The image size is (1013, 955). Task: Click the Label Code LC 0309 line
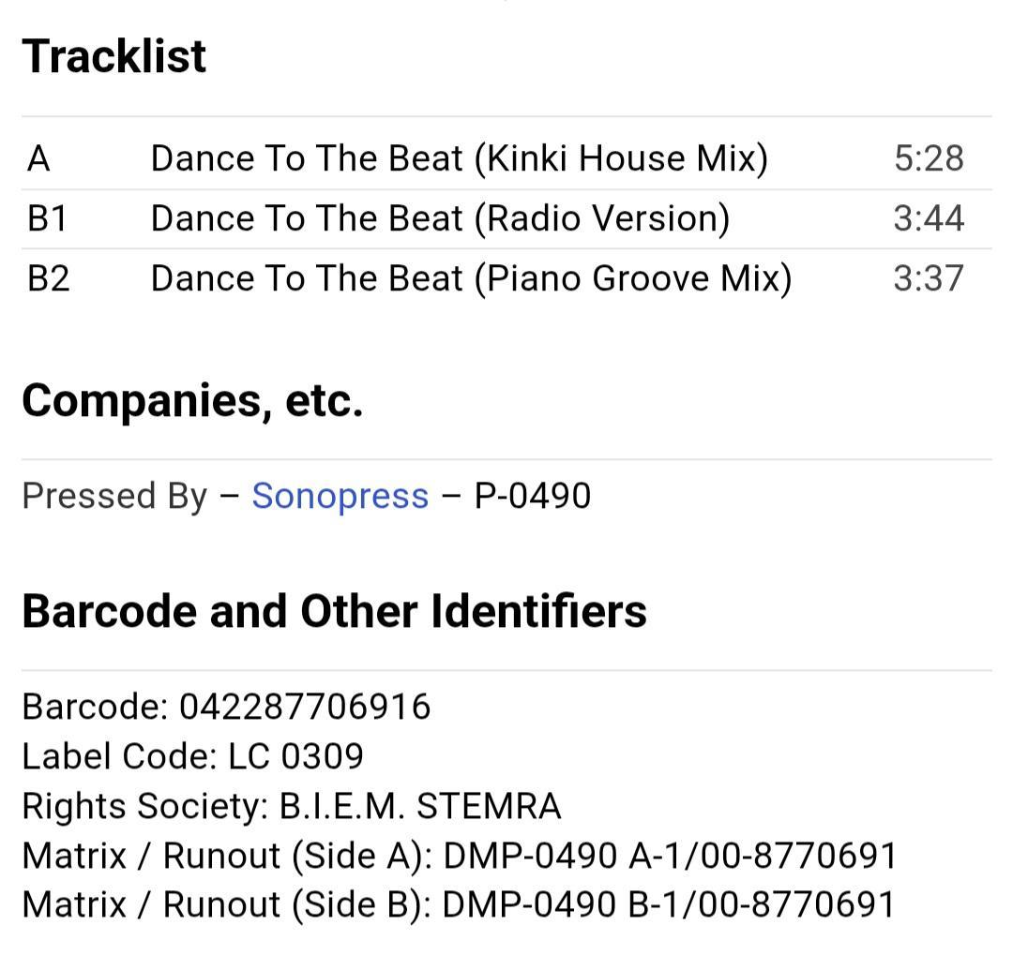point(193,756)
